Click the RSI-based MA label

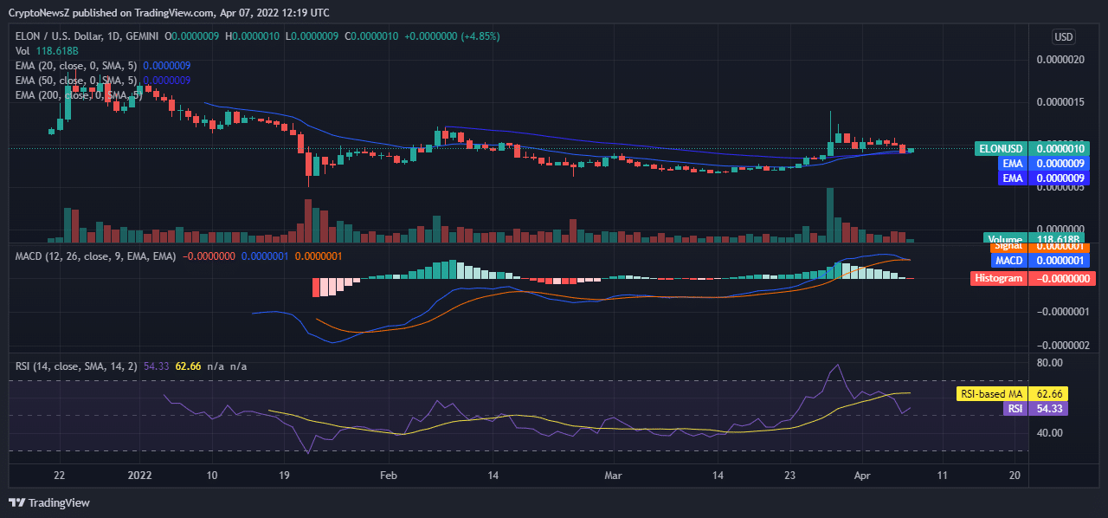(1012, 393)
